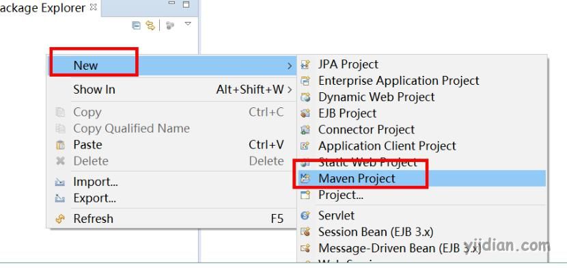Click the Connector Project icon
This screenshot has height=268, width=567.
click(x=305, y=129)
